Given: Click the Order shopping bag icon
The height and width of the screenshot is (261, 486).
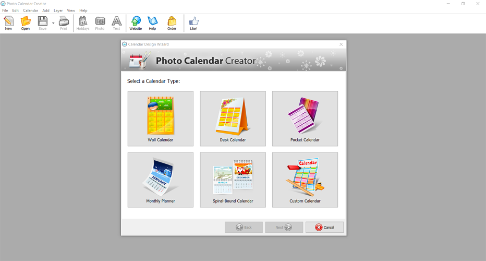Looking at the screenshot, I should pyautogui.click(x=172, y=23).
